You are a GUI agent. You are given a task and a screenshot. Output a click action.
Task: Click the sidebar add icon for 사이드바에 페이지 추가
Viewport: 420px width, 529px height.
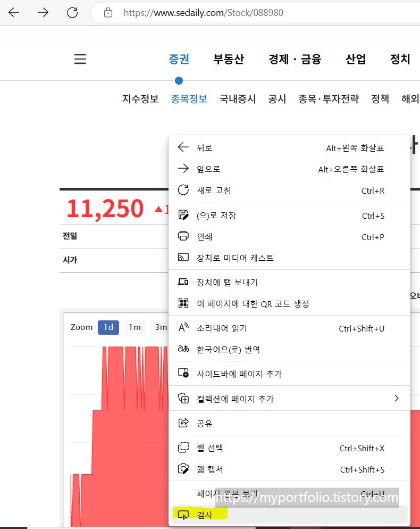[x=183, y=373]
